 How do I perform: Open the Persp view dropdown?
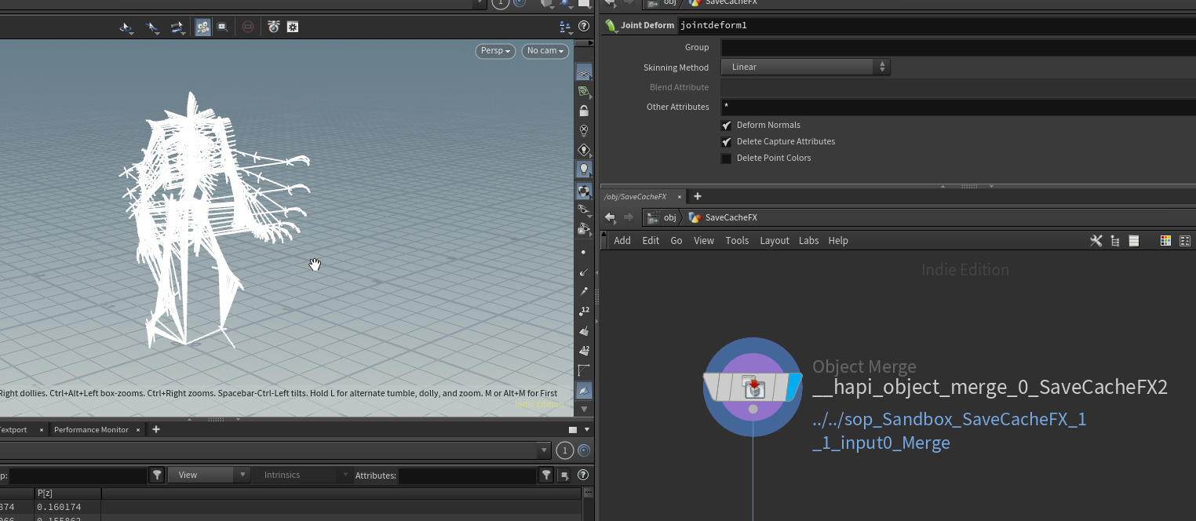(496, 51)
